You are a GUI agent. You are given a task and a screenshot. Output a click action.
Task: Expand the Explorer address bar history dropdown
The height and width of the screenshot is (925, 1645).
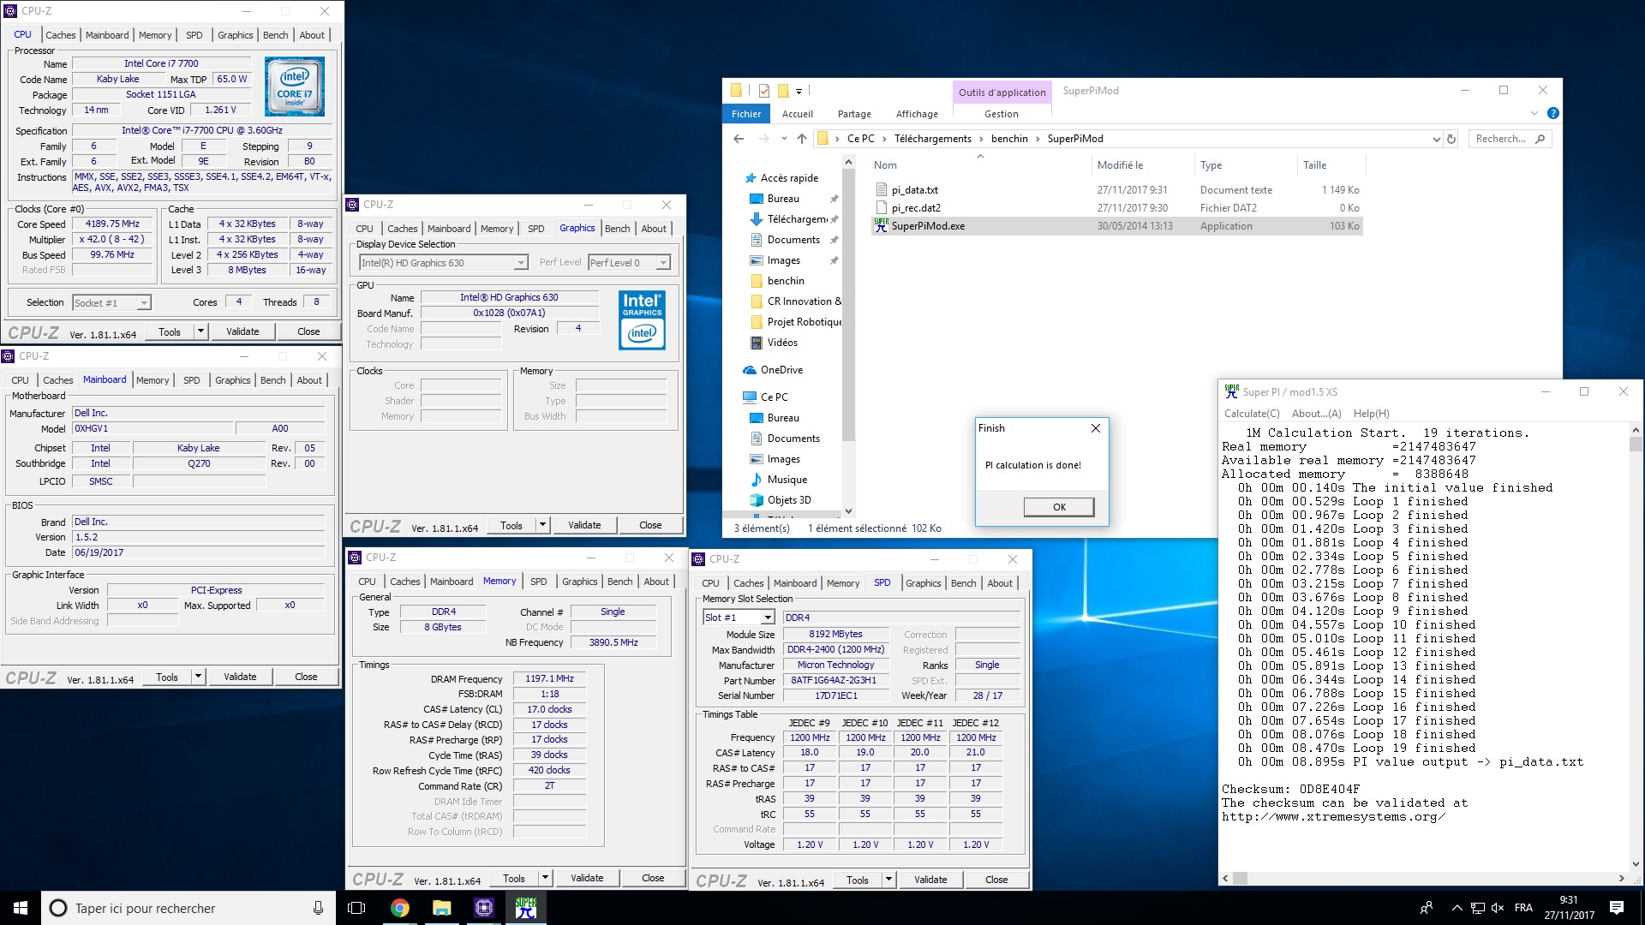[1436, 139]
